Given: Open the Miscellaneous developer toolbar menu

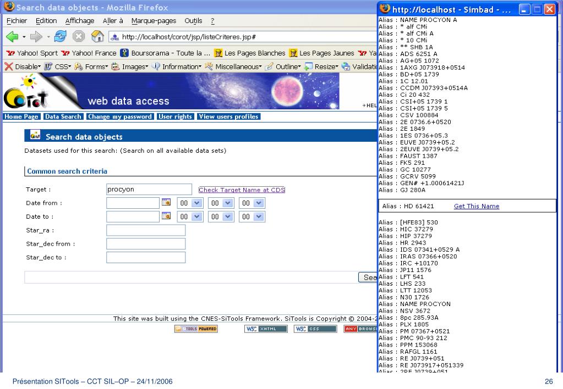Looking at the screenshot, I should click(x=233, y=66).
